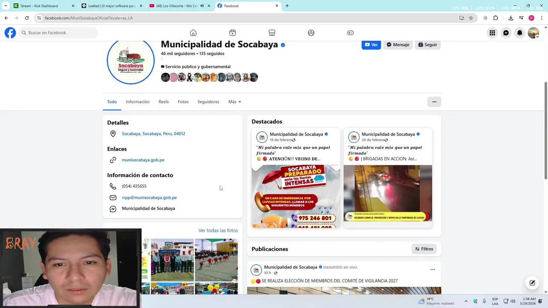Reload the page in Chrome

27,18
